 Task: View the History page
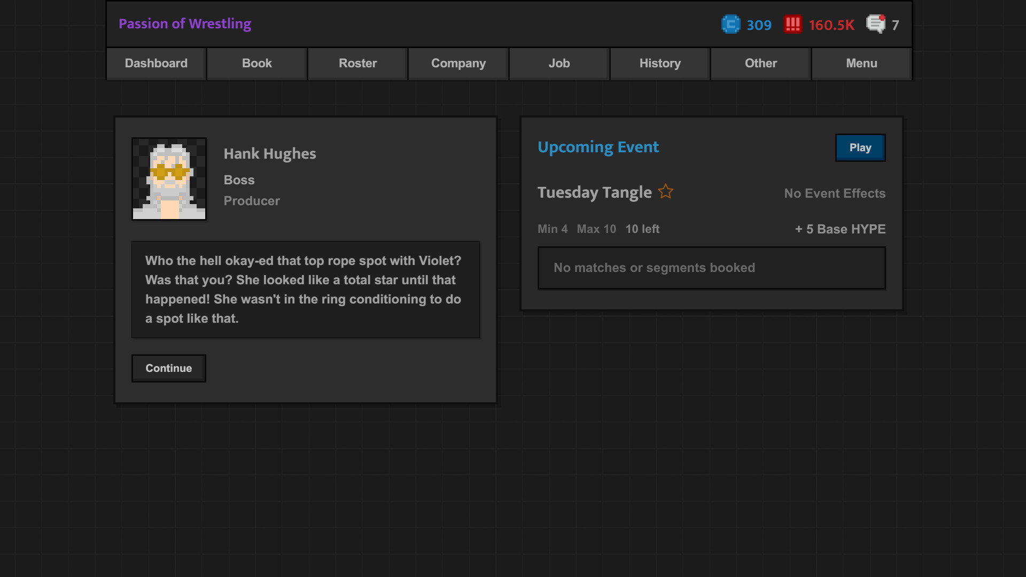tap(659, 63)
